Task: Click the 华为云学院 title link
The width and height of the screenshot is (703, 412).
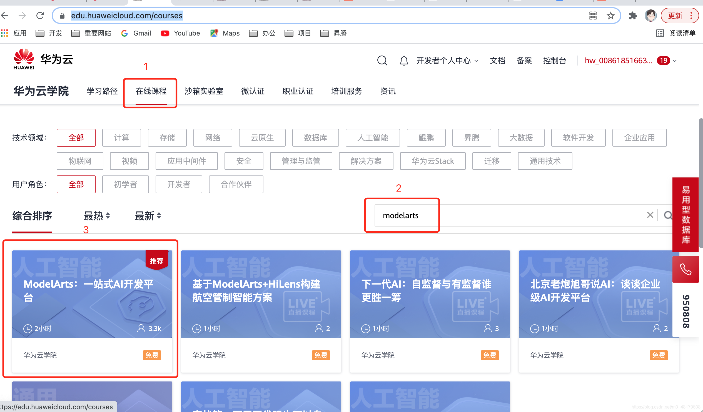Action: (x=41, y=91)
